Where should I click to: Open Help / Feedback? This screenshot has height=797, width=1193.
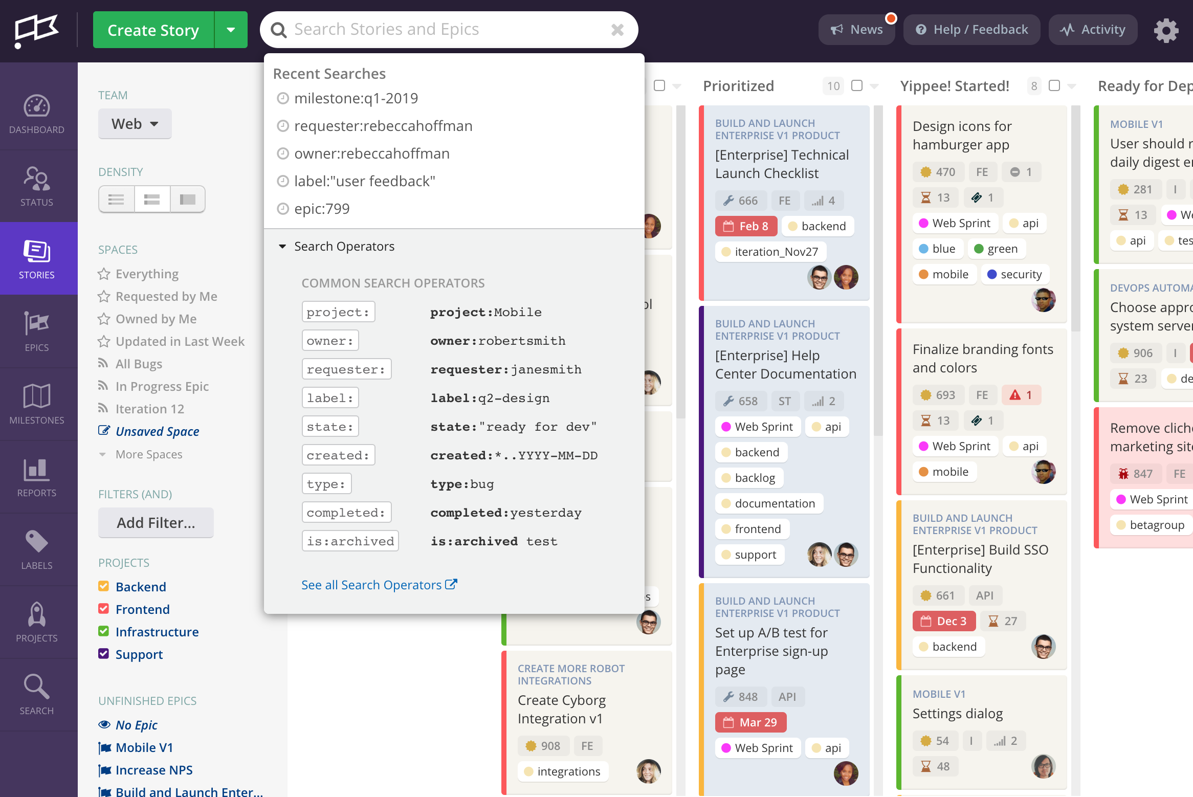971,30
